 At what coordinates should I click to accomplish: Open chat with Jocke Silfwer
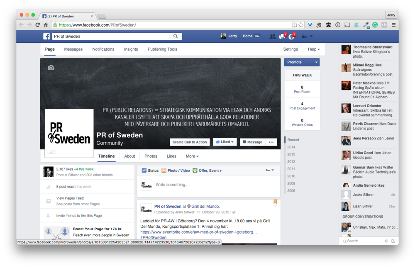point(369,195)
